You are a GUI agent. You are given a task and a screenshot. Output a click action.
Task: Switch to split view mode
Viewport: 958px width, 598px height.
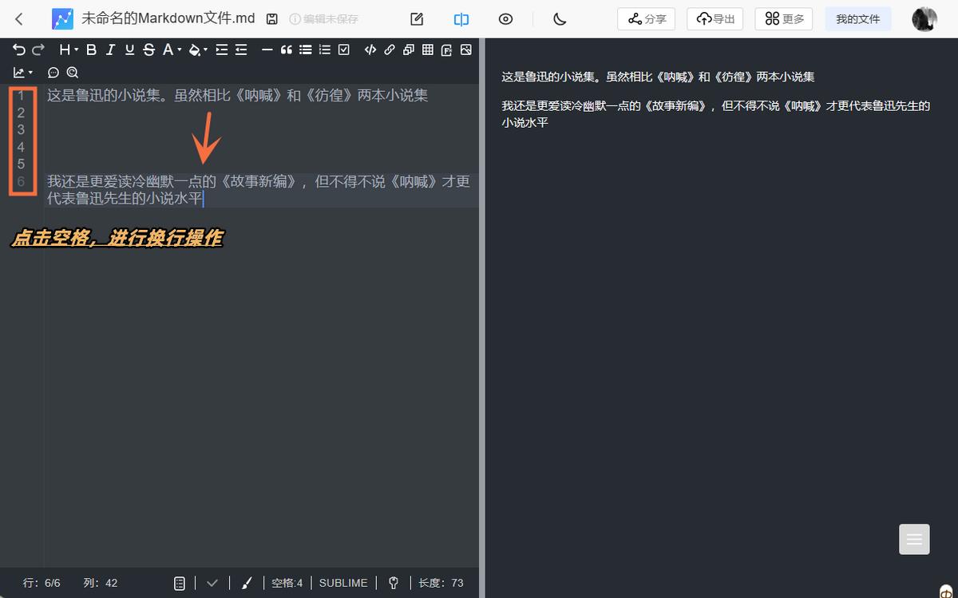coord(461,18)
